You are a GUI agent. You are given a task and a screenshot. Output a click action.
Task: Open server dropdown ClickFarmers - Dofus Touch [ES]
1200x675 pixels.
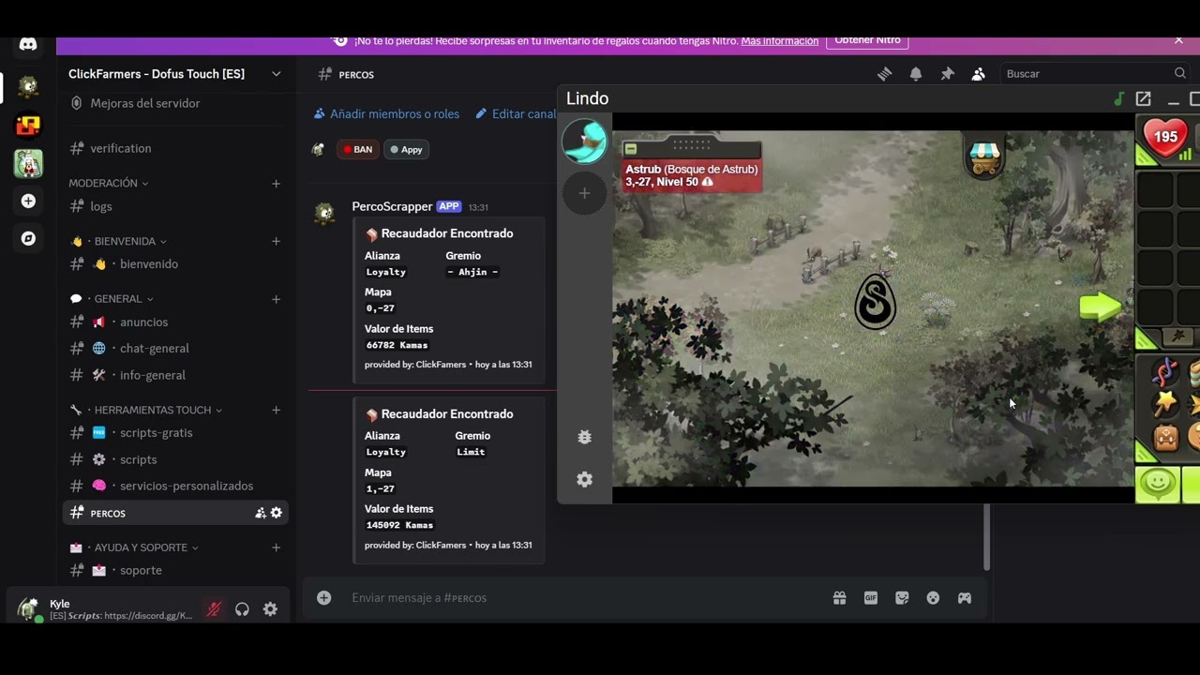tap(174, 74)
